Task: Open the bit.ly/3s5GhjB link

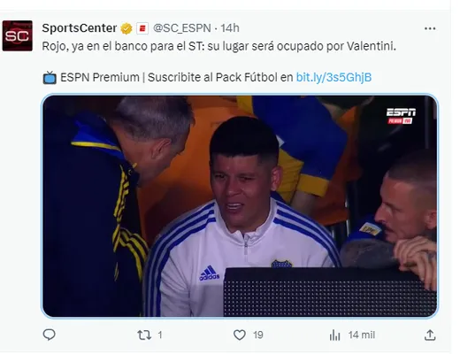Action: [333, 78]
